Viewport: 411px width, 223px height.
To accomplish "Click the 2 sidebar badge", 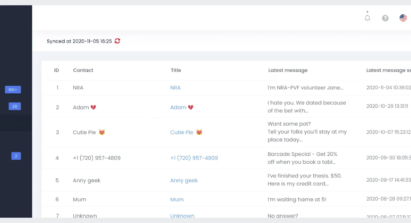I will [16, 156].
